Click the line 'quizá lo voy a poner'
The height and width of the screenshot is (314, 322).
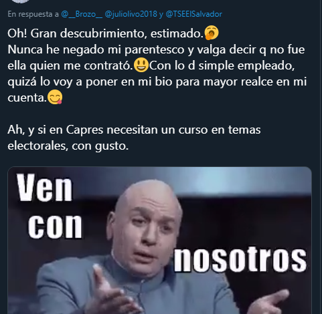point(157,82)
